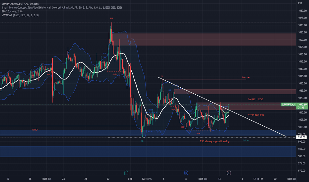Click the 12:15 PM label between 18 and 23
Viewport: 309px width, 182px height.
(x=46, y=179)
